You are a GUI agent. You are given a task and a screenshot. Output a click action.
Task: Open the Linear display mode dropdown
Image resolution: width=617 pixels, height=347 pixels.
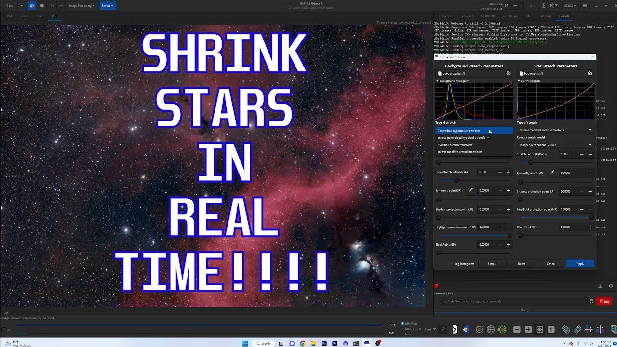point(430,329)
